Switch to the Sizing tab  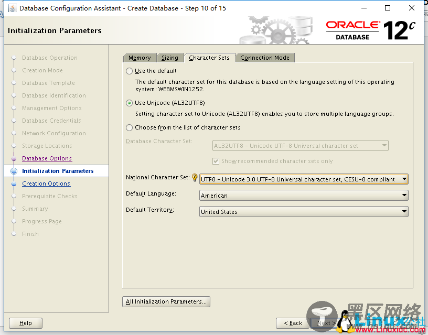click(x=170, y=58)
